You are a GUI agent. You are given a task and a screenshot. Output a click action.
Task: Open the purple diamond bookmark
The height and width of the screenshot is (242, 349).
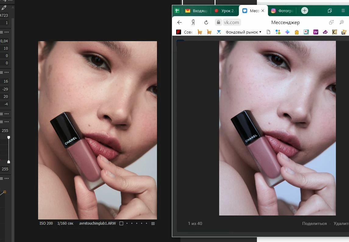click(325, 32)
